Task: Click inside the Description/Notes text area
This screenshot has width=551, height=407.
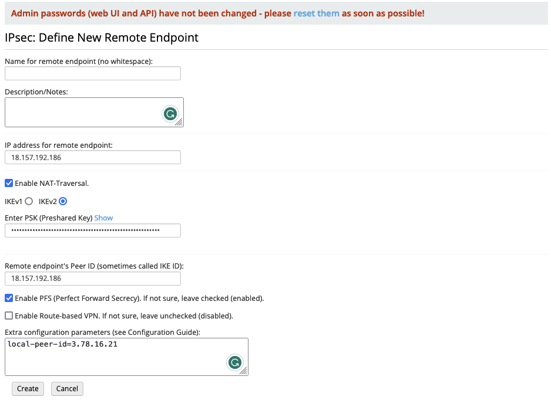Action: [x=82, y=112]
